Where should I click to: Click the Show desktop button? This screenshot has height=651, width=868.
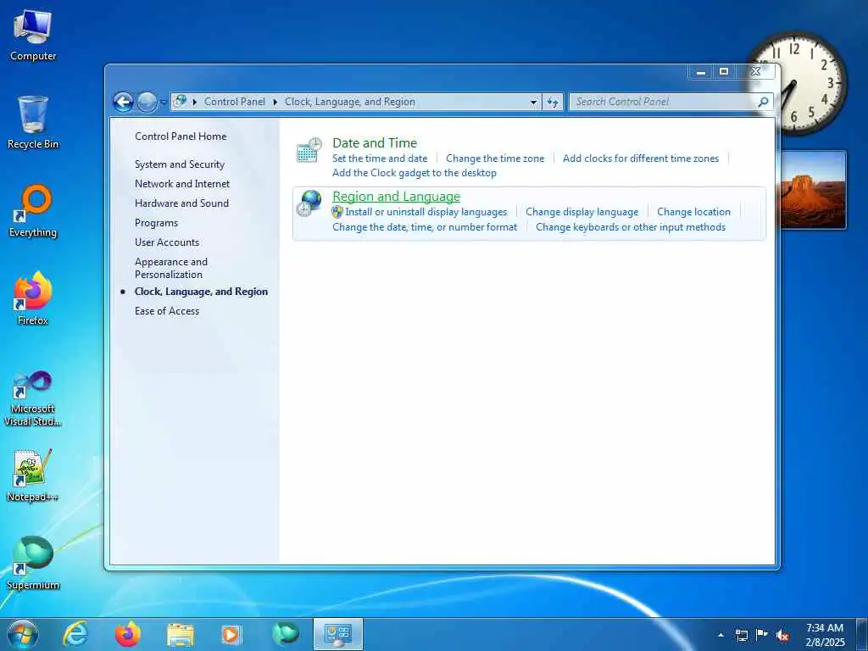click(x=862, y=635)
